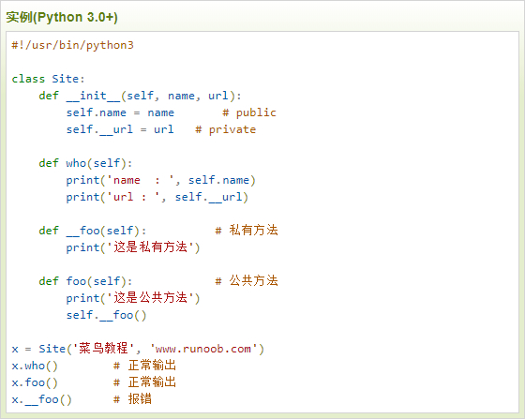Click the line self.__url = url
The width and height of the screenshot is (525, 419).
(x=120, y=130)
